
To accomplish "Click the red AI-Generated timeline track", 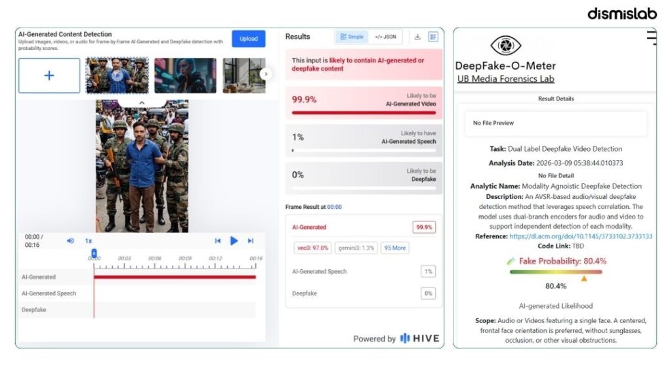I will (x=175, y=277).
